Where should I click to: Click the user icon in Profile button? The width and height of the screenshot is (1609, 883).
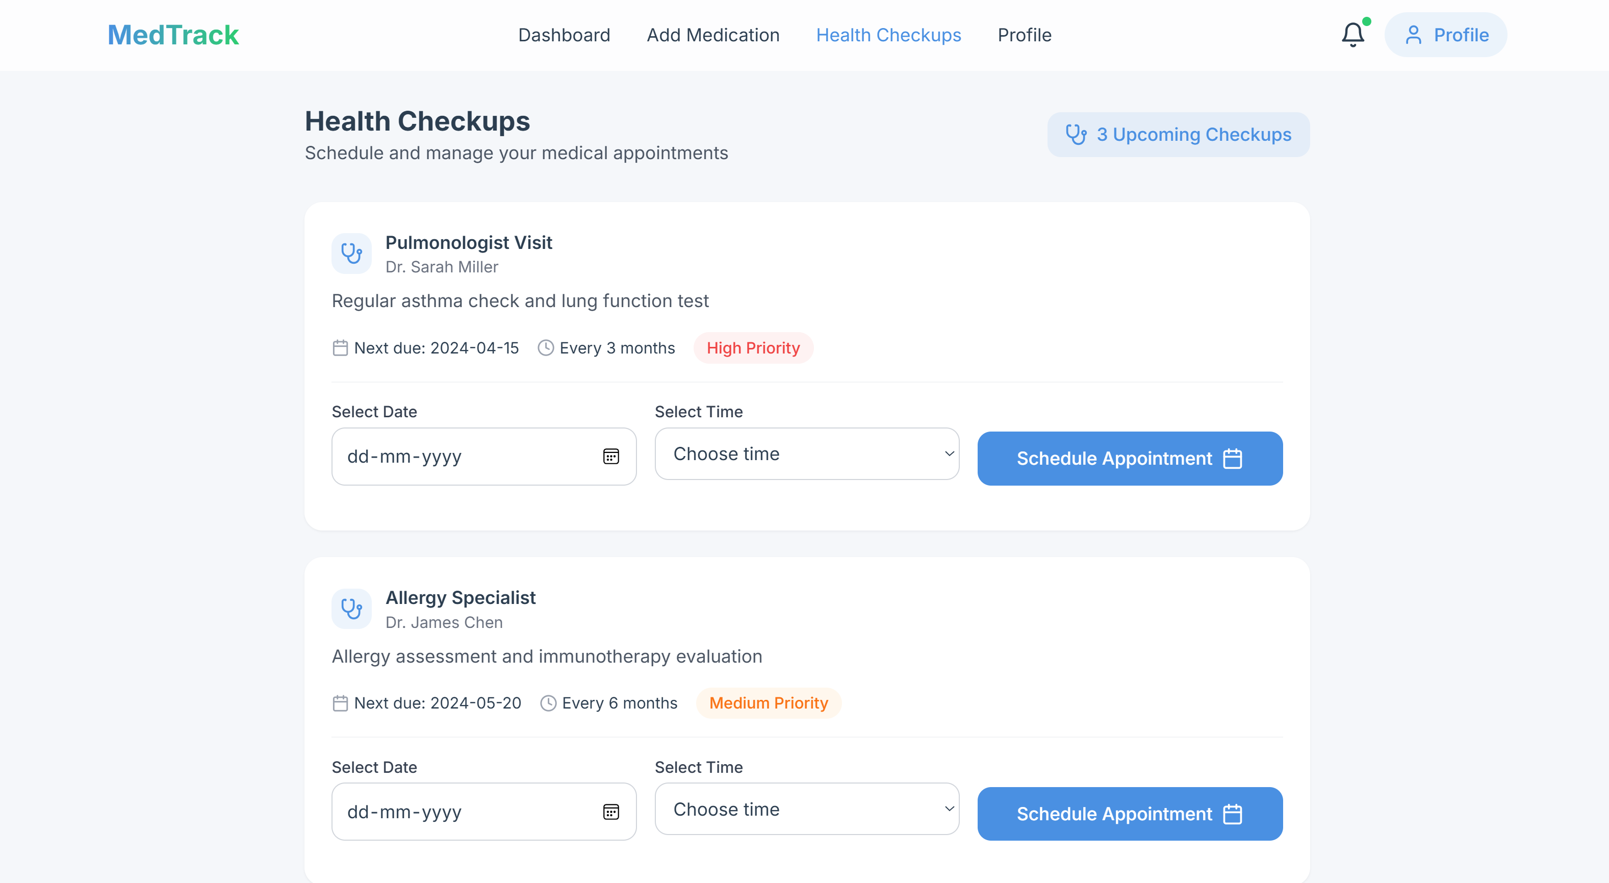pos(1413,35)
